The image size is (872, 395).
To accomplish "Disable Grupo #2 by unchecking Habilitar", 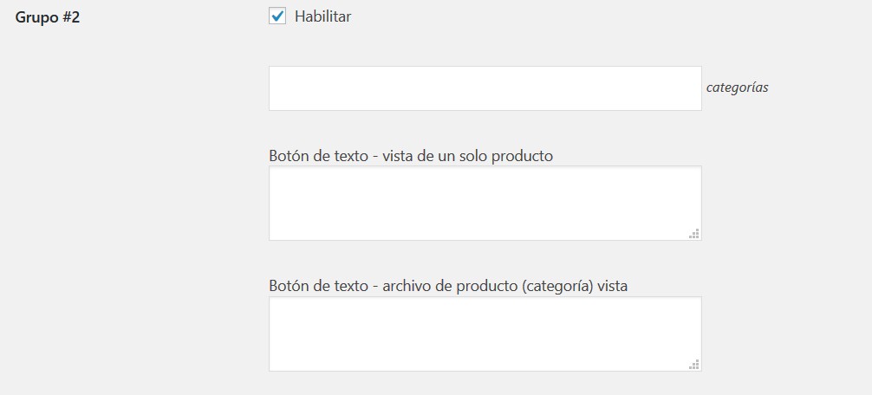I will pos(277,16).
